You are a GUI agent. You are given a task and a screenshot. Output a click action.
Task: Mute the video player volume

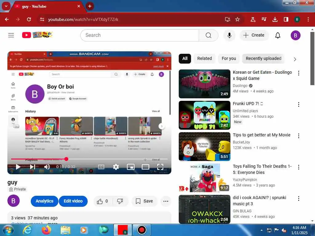click(47, 167)
